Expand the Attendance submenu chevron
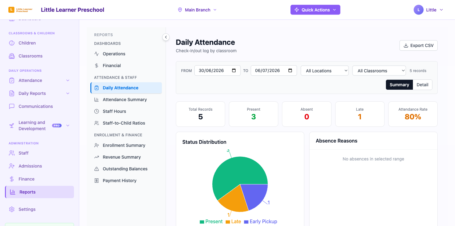 [68, 80]
